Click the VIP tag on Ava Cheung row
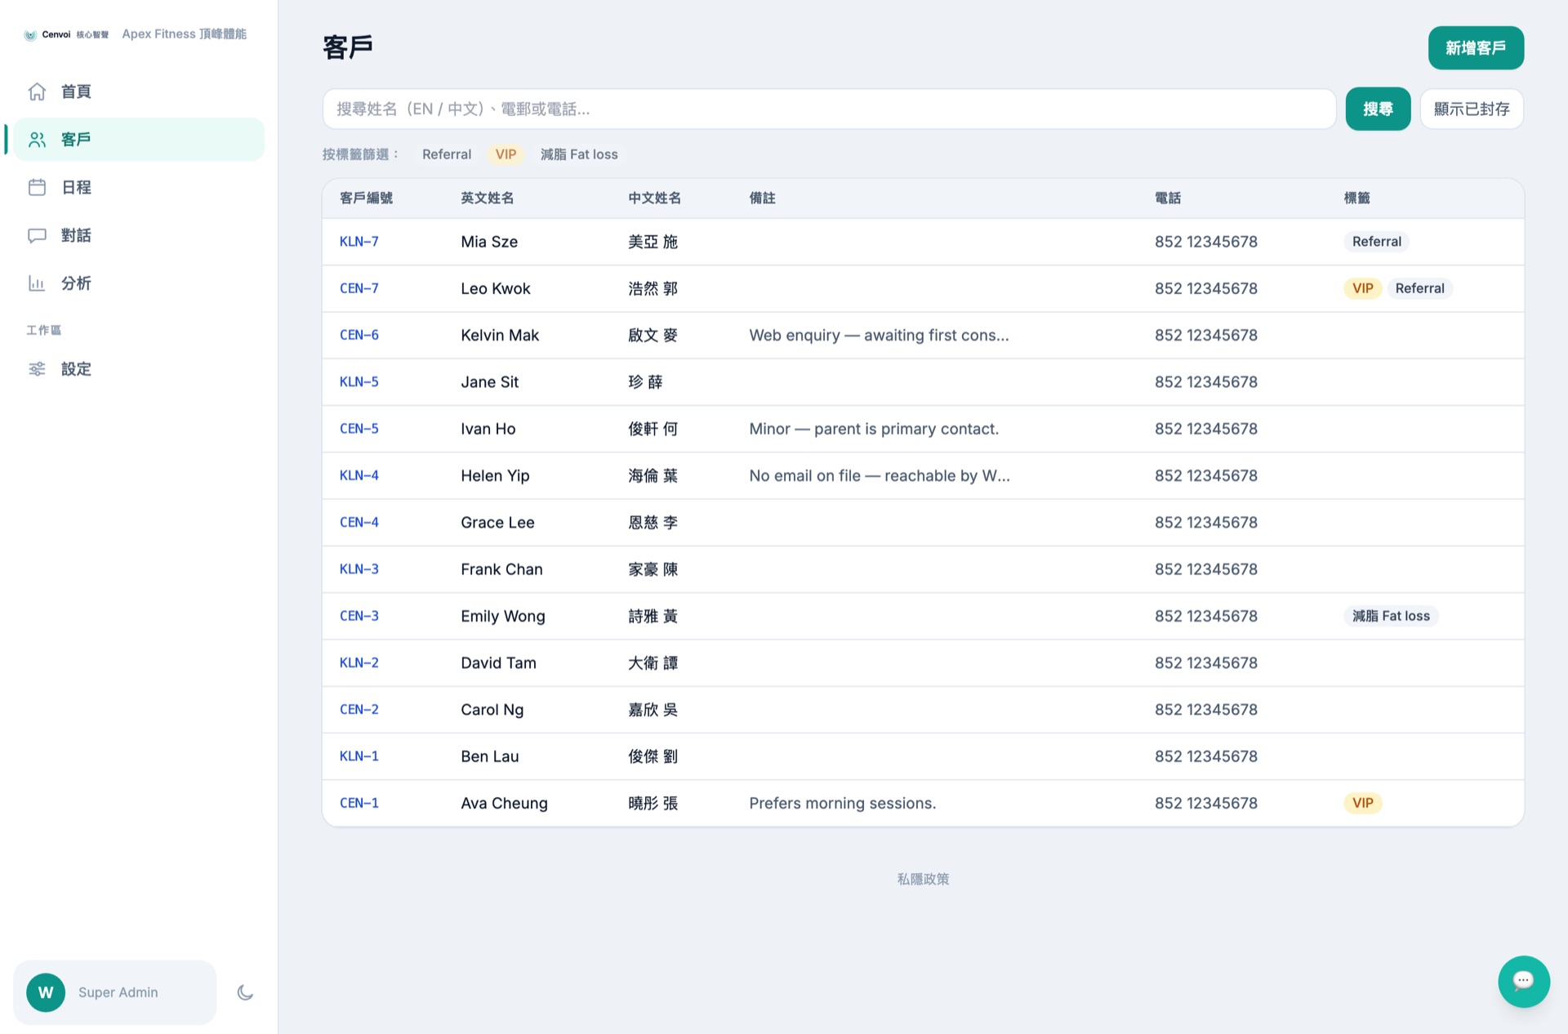Viewport: 1568px width, 1034px height. (x=1363, y=803)
